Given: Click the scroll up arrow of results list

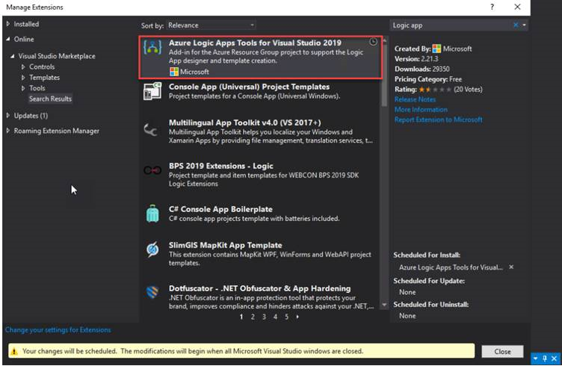Looking at the screenshot, I should [384, 41].
